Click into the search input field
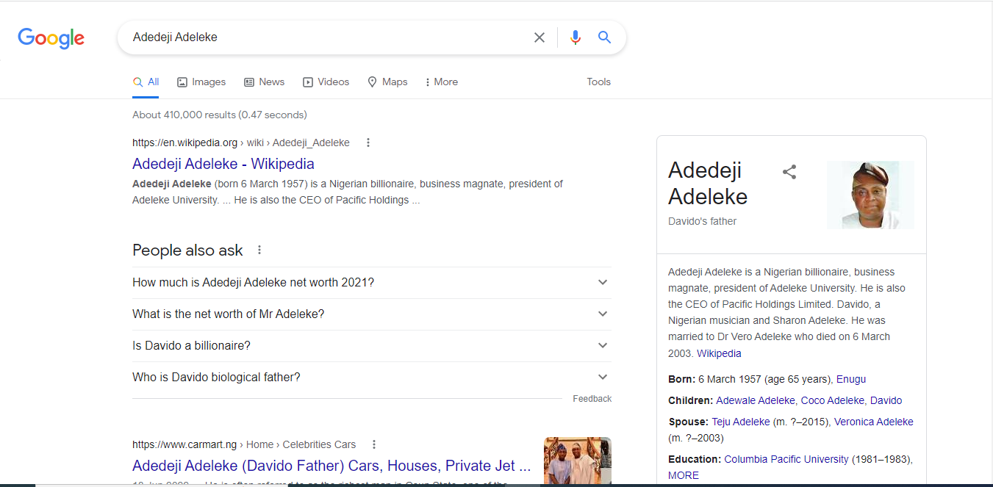This screenshot has height=487, width=993. [323, 37]
